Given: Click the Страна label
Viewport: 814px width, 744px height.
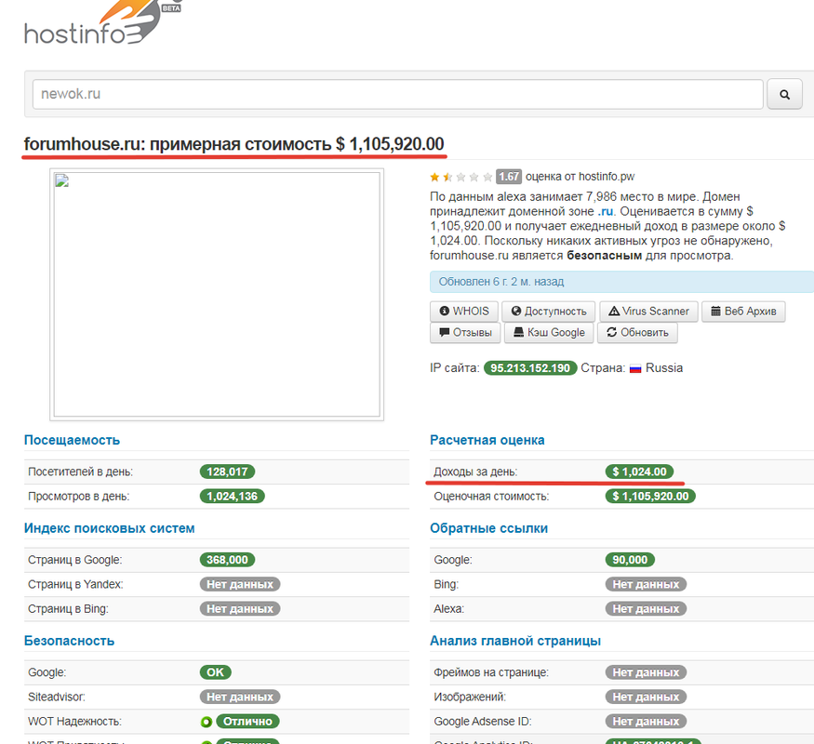Looking at the screenshot, I should (x=603, y=368).
